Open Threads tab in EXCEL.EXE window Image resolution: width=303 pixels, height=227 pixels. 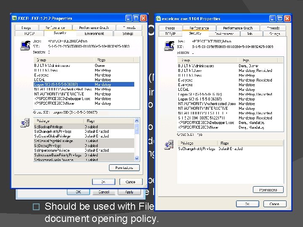(x=129, y=28)
